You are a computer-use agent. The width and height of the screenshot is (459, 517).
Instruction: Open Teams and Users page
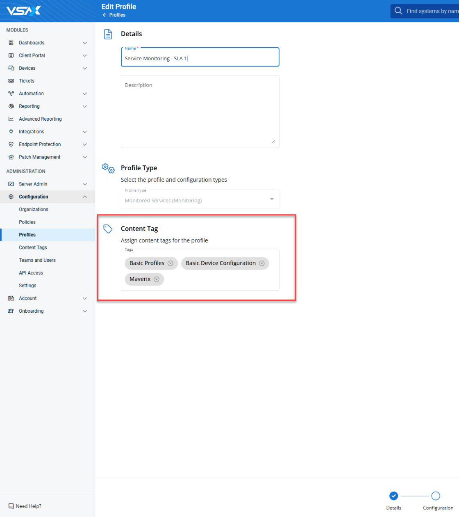(x=37, y=260)
